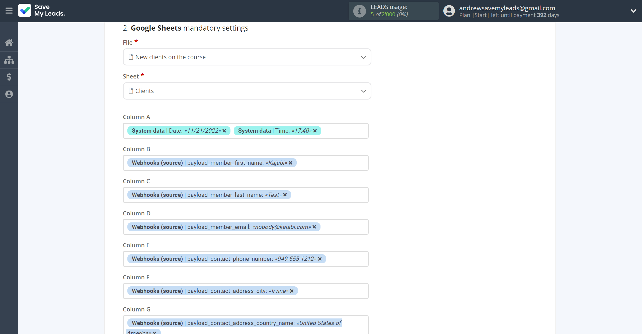Open the billing dollar icon
The width and height of the screenshot is (642, 334).
[9, 77]
